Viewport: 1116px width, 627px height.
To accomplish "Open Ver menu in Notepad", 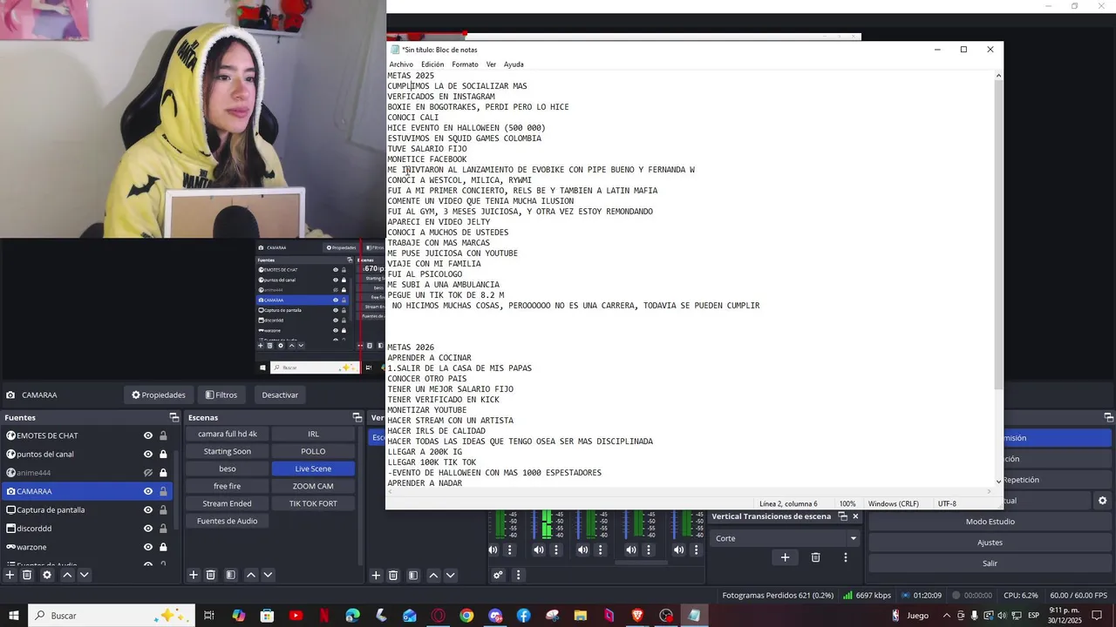I will (491, 64).
